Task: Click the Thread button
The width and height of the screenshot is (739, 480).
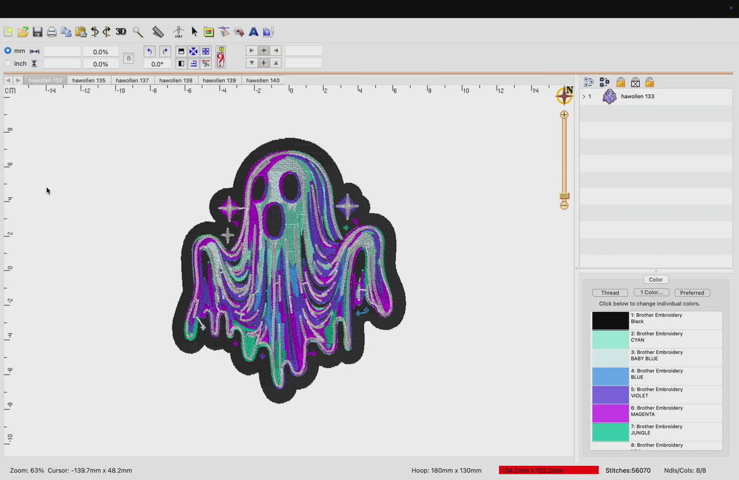Action: click(610, 293)
